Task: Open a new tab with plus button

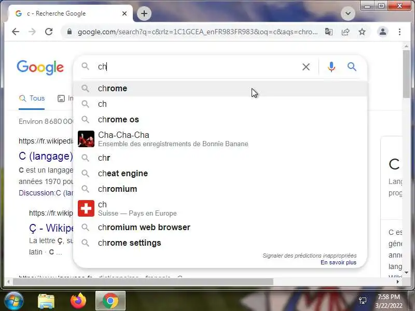Action: tap(144, 13)
